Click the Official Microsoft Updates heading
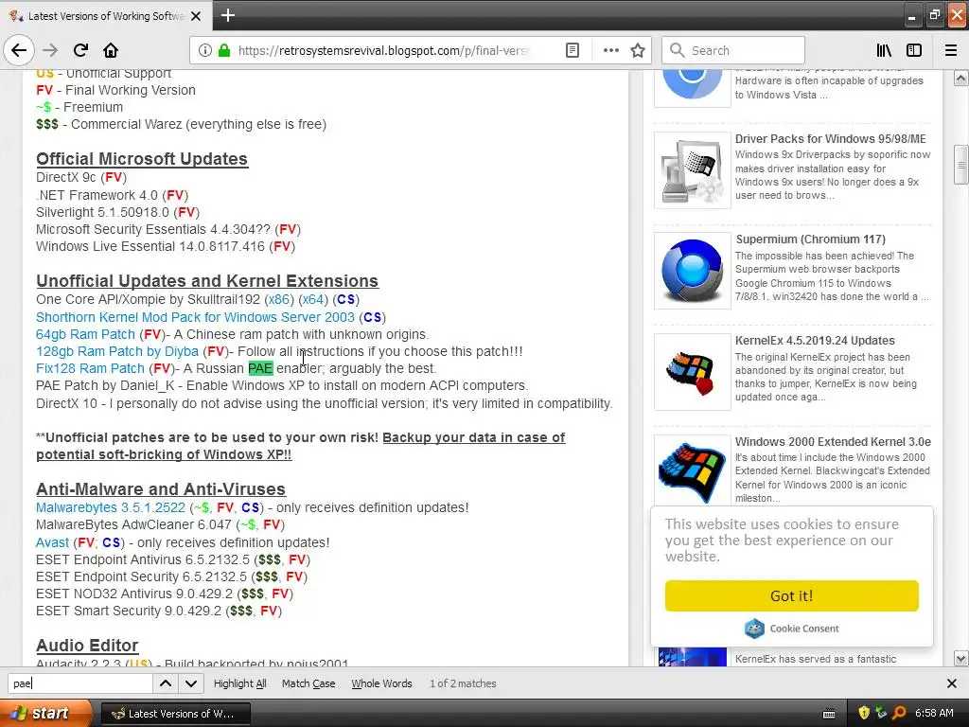The height and width of the screenshot is (727, 969). click(x=142, y=159)
